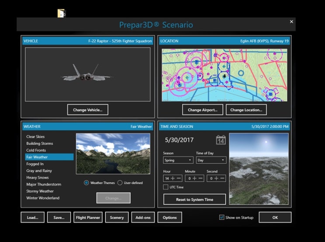Click the Fair Weather preview image
Image resolution: width=325 pixels, height=242 pixels.
pyautogui.click(x=113, y=154)
